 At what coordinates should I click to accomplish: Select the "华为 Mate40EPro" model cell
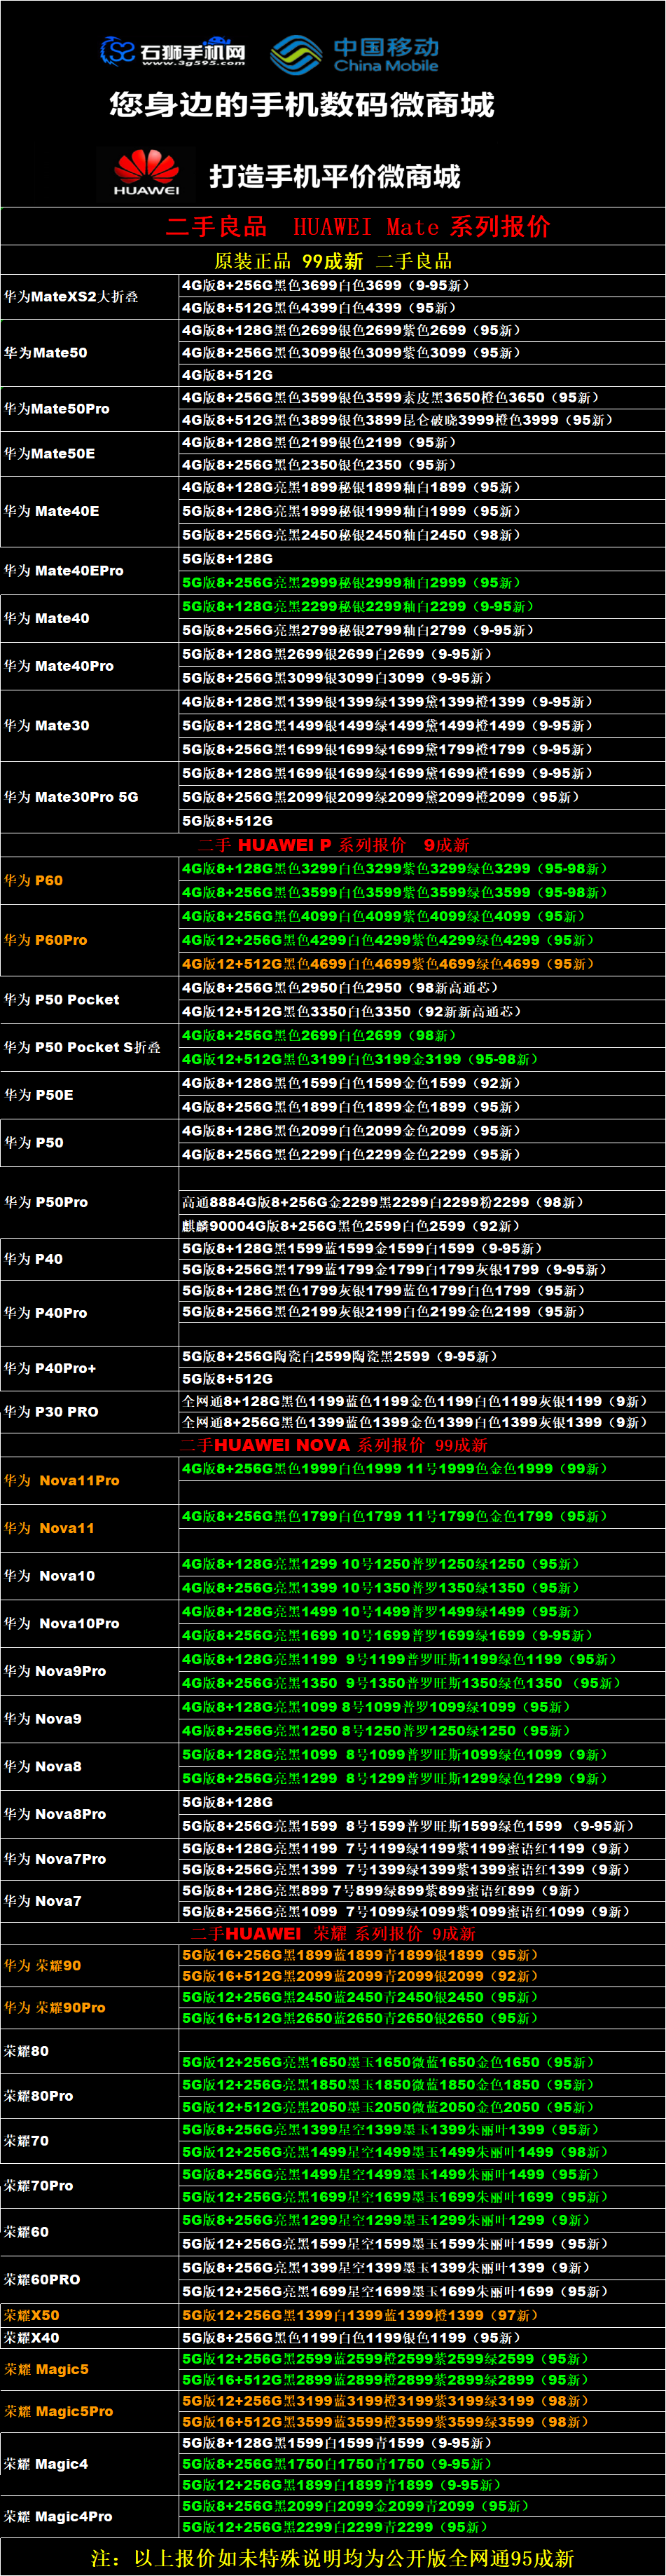90,571
